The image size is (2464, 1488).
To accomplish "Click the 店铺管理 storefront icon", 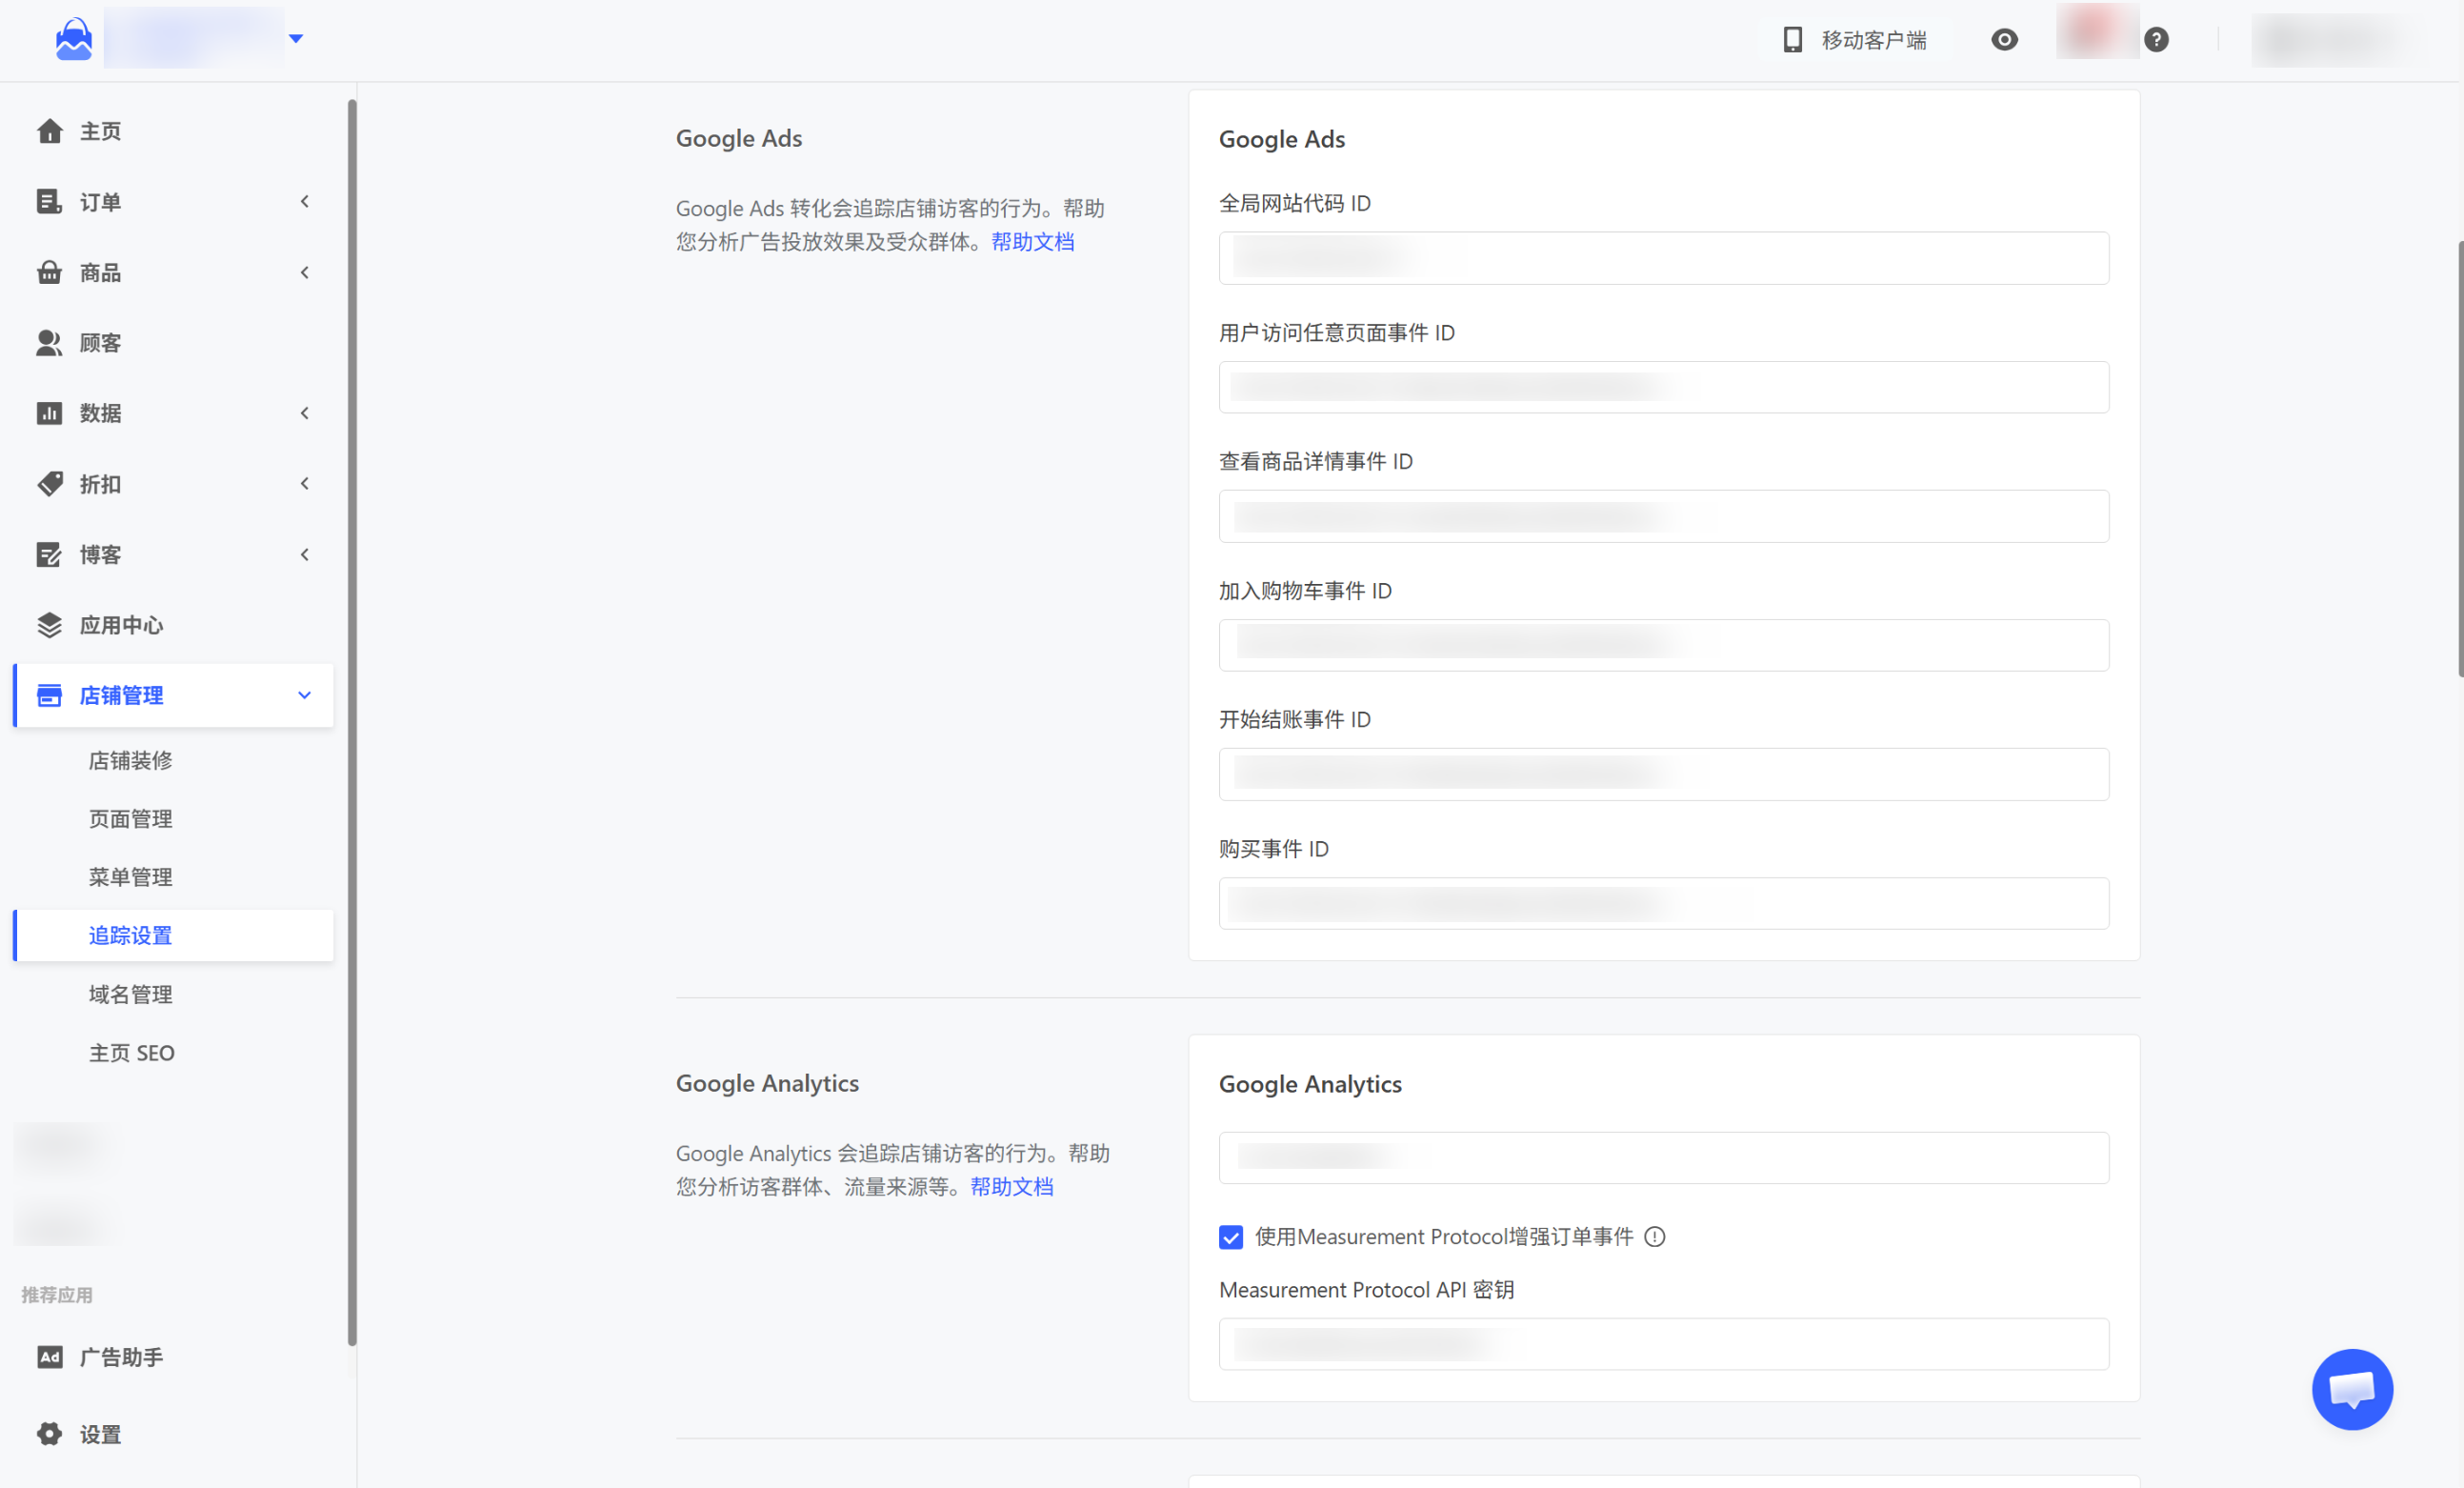I will [50, 696].
